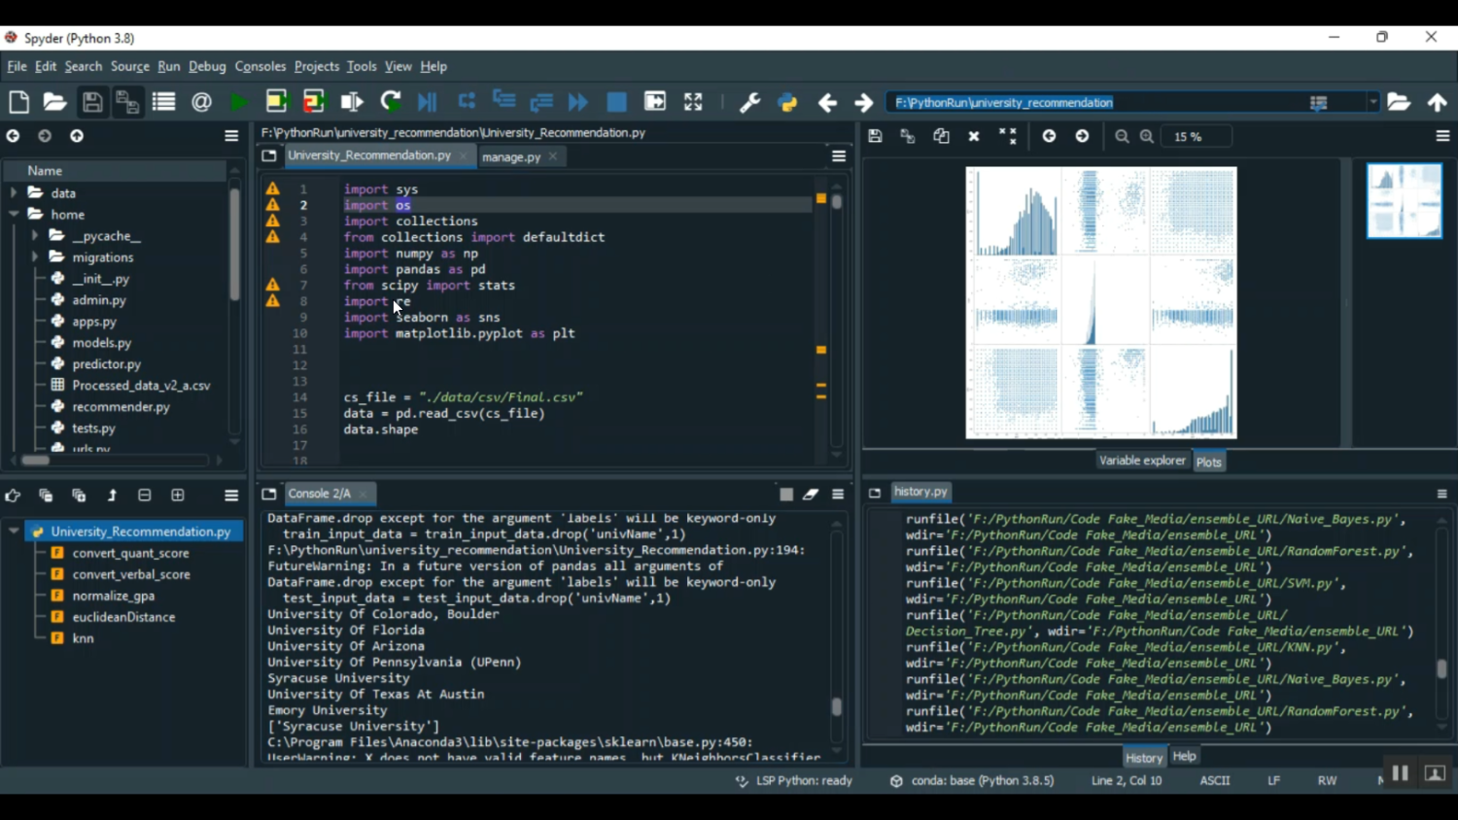This screenshot has height=820, width=1458.
Task: Open the Help tab beside History
Action: click(1184, 756)
